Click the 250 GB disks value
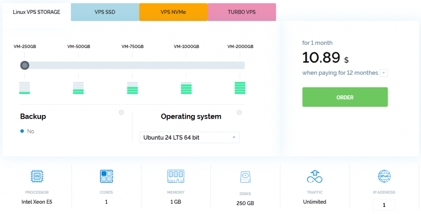 (245, 203)
